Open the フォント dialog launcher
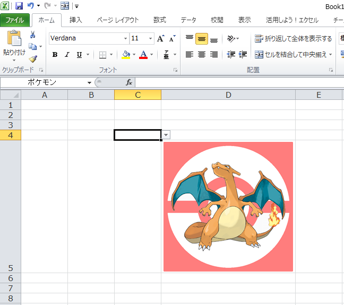This screenshot has width=344, height=305. (x=176, y=70)
